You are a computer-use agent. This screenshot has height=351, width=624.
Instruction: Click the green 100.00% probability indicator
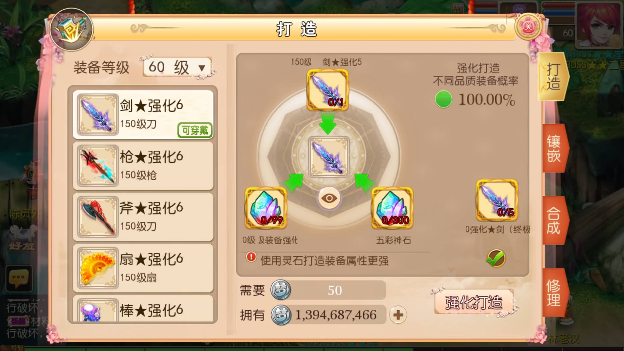click(x=444, y=99)
